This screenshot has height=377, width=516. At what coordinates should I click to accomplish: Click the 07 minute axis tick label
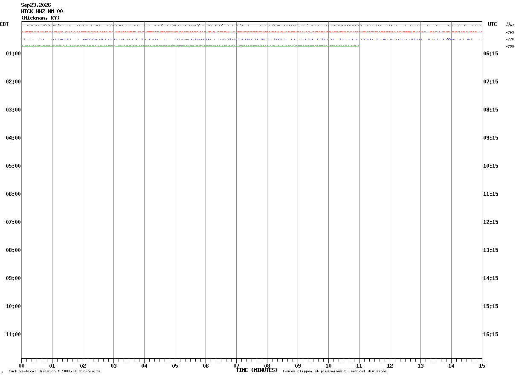click(236, 366)
